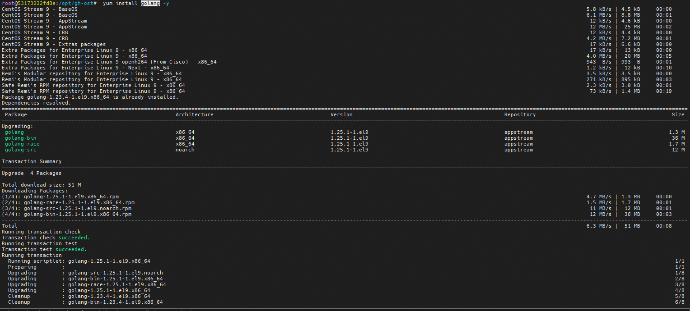Image resolution: width=690 pixels, height=311 pixels.
Task: Click the "25 MB" AppStream size value
Action: tap(632, 27)
